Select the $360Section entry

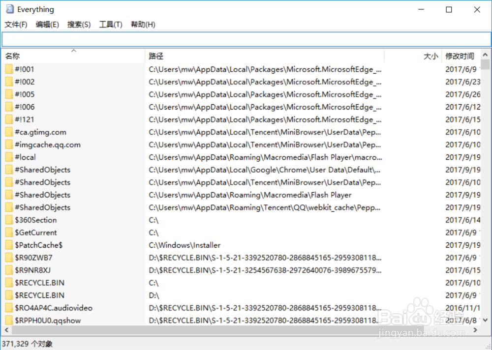[36, 220]
